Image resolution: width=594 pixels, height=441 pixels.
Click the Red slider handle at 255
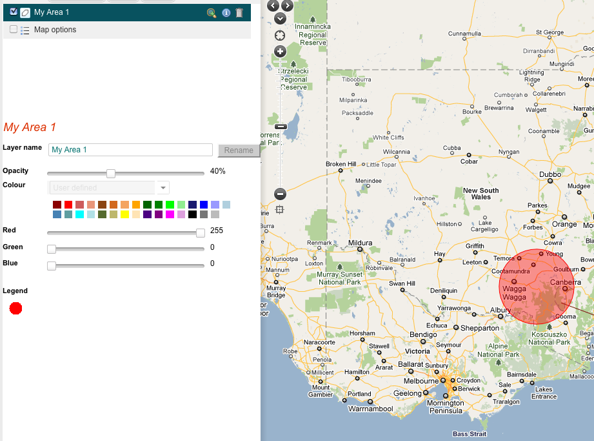coord(201,232)
